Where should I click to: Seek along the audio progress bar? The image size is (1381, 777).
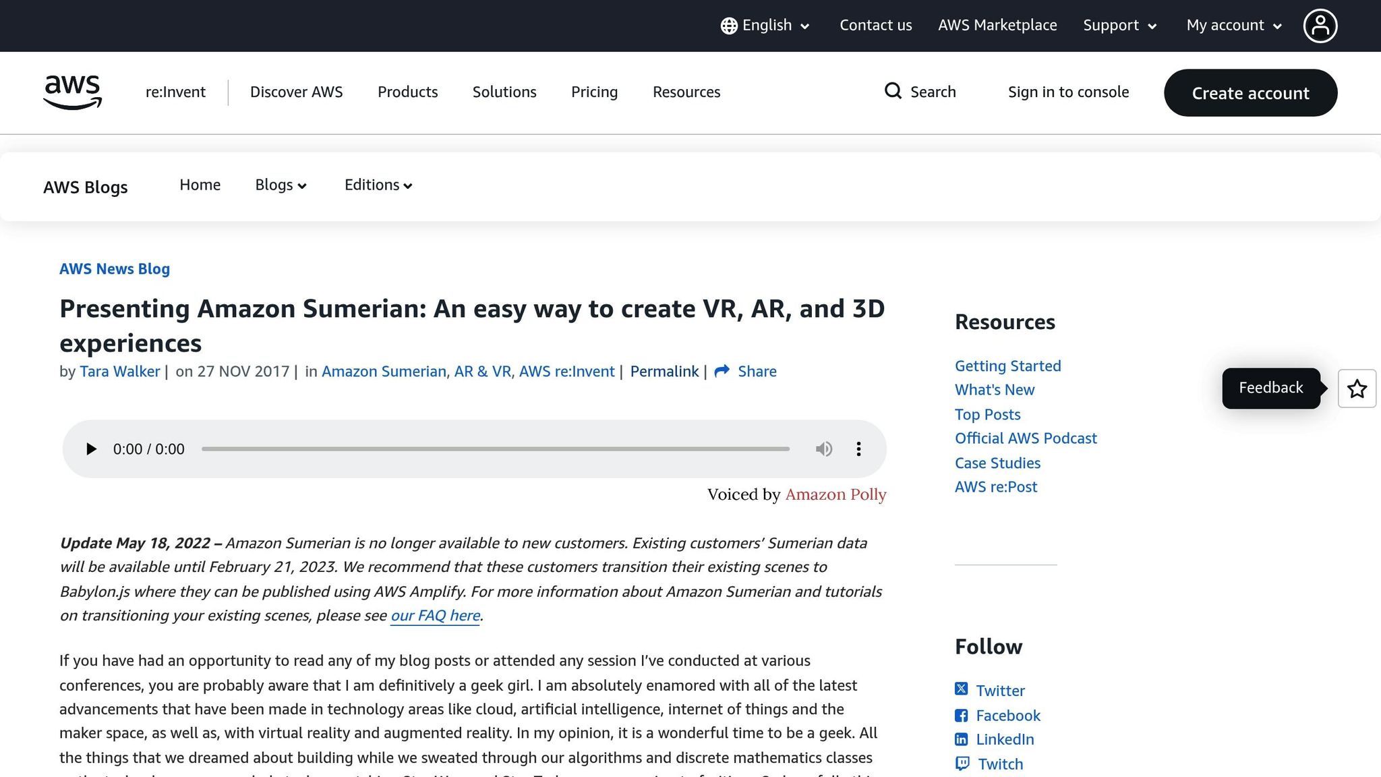495,449
